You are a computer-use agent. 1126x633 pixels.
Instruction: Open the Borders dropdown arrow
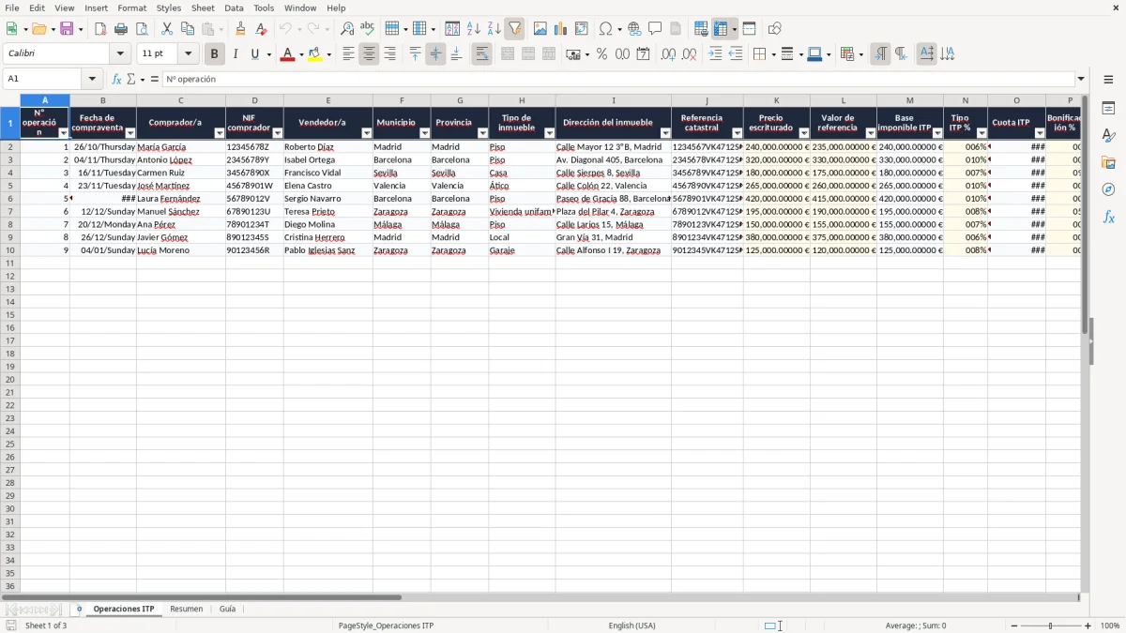[x=772, y=54]
